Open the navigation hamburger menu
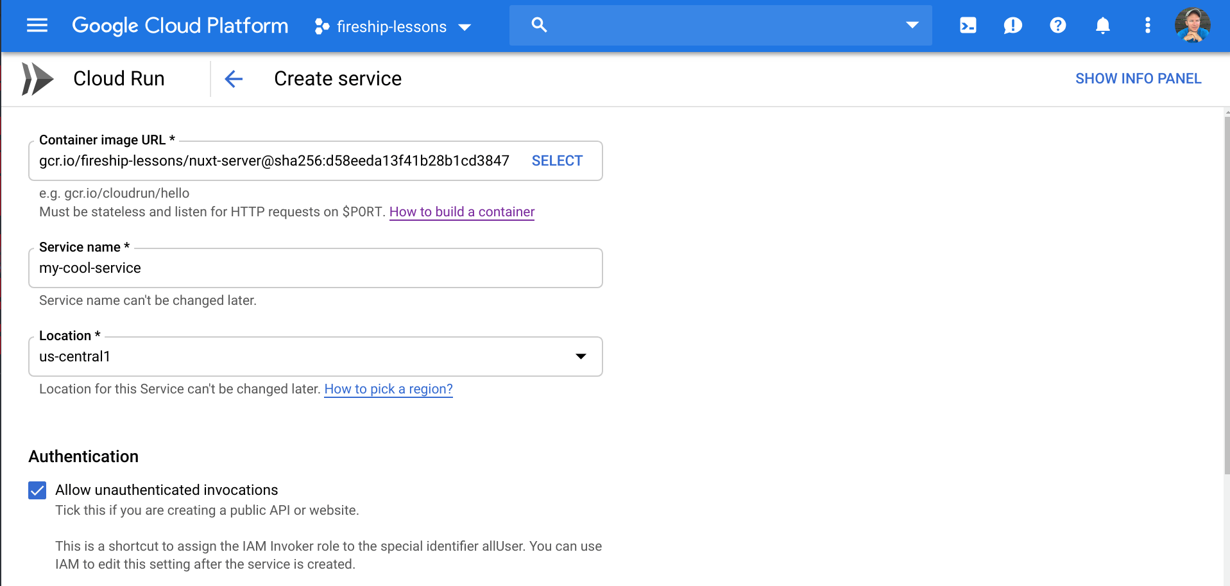Viewport: 1230px width, 586px height. [x=37, y=26]
